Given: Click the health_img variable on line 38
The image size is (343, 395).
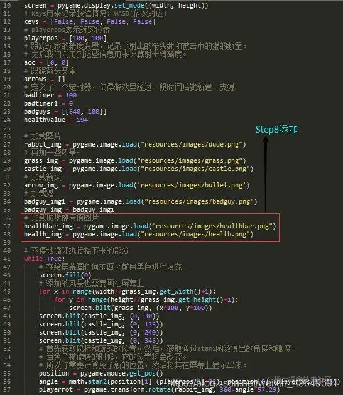Looking at the screenshot, I should (x=43, y=234).
